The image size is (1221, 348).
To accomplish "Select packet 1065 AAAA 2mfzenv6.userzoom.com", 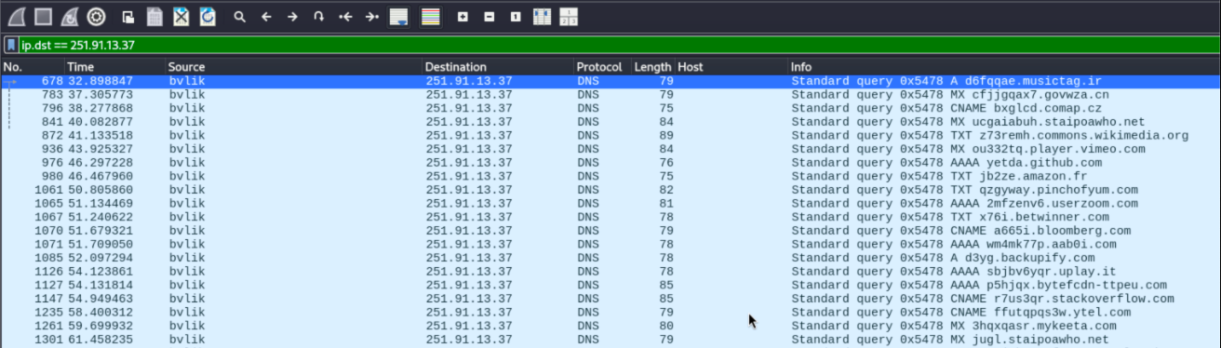I will (610, 204).
